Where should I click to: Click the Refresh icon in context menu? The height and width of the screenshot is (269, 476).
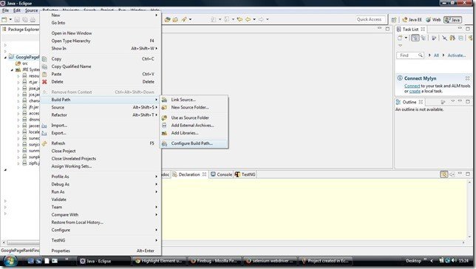point(44,143)
